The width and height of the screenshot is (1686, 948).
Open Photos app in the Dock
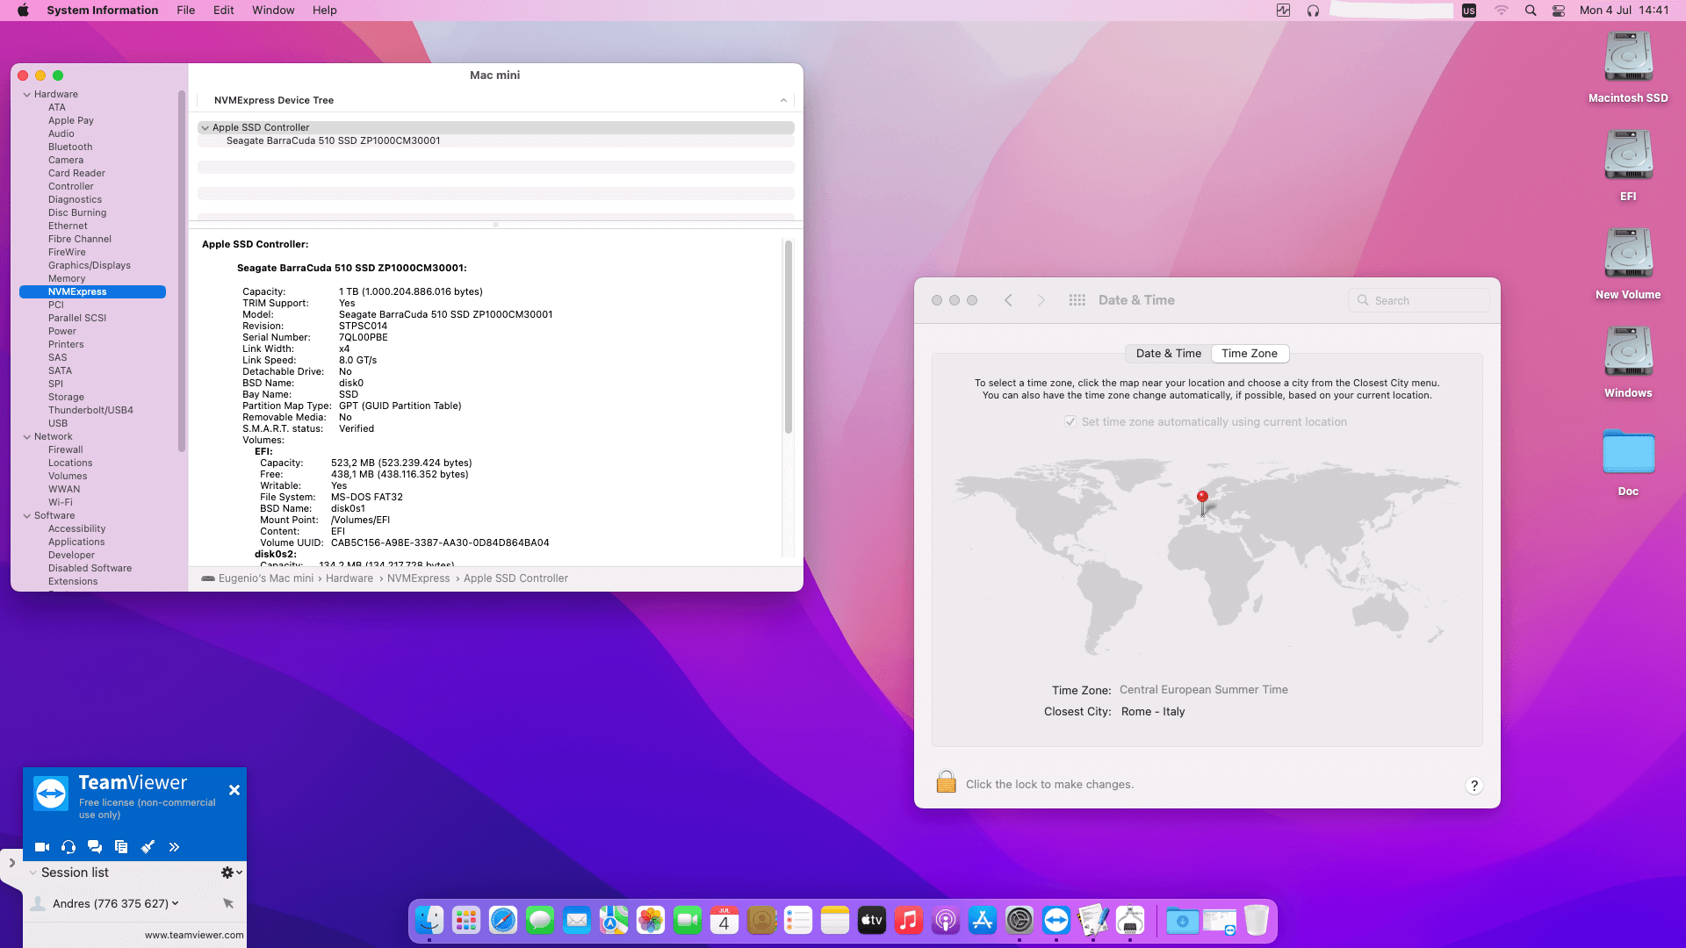pos(651,920)
